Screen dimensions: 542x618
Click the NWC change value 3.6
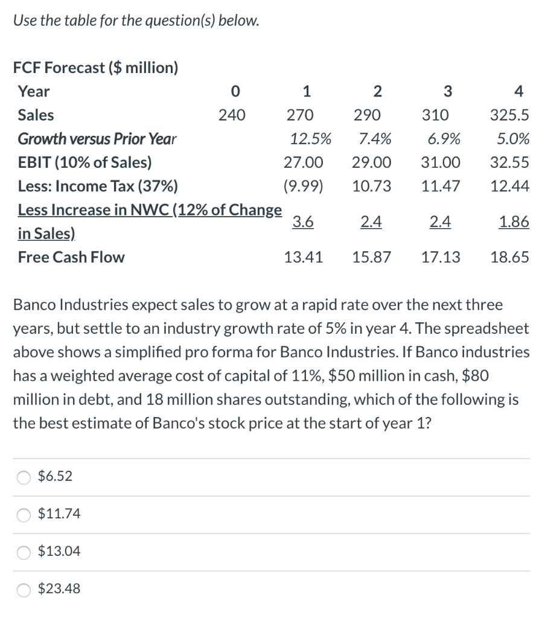(x=303, y=222)
